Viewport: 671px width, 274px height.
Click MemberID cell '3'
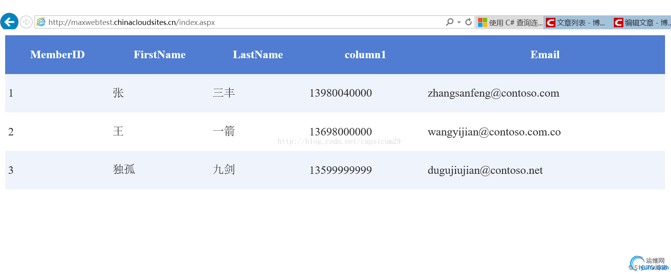(x=11, y=170)
